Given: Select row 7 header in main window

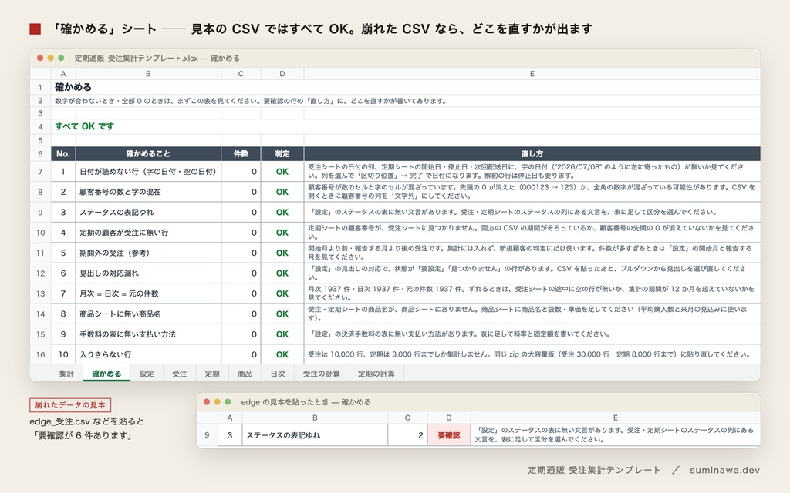Looking at the screenshot, I should [40, 172].
